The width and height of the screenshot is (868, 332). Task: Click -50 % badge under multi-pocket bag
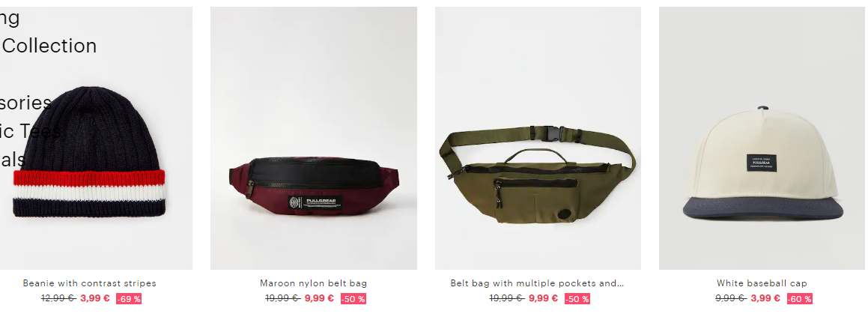pos(577,299)
